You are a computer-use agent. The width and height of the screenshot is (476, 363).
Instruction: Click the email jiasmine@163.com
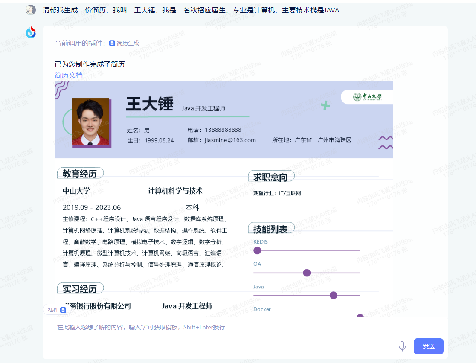230,140
